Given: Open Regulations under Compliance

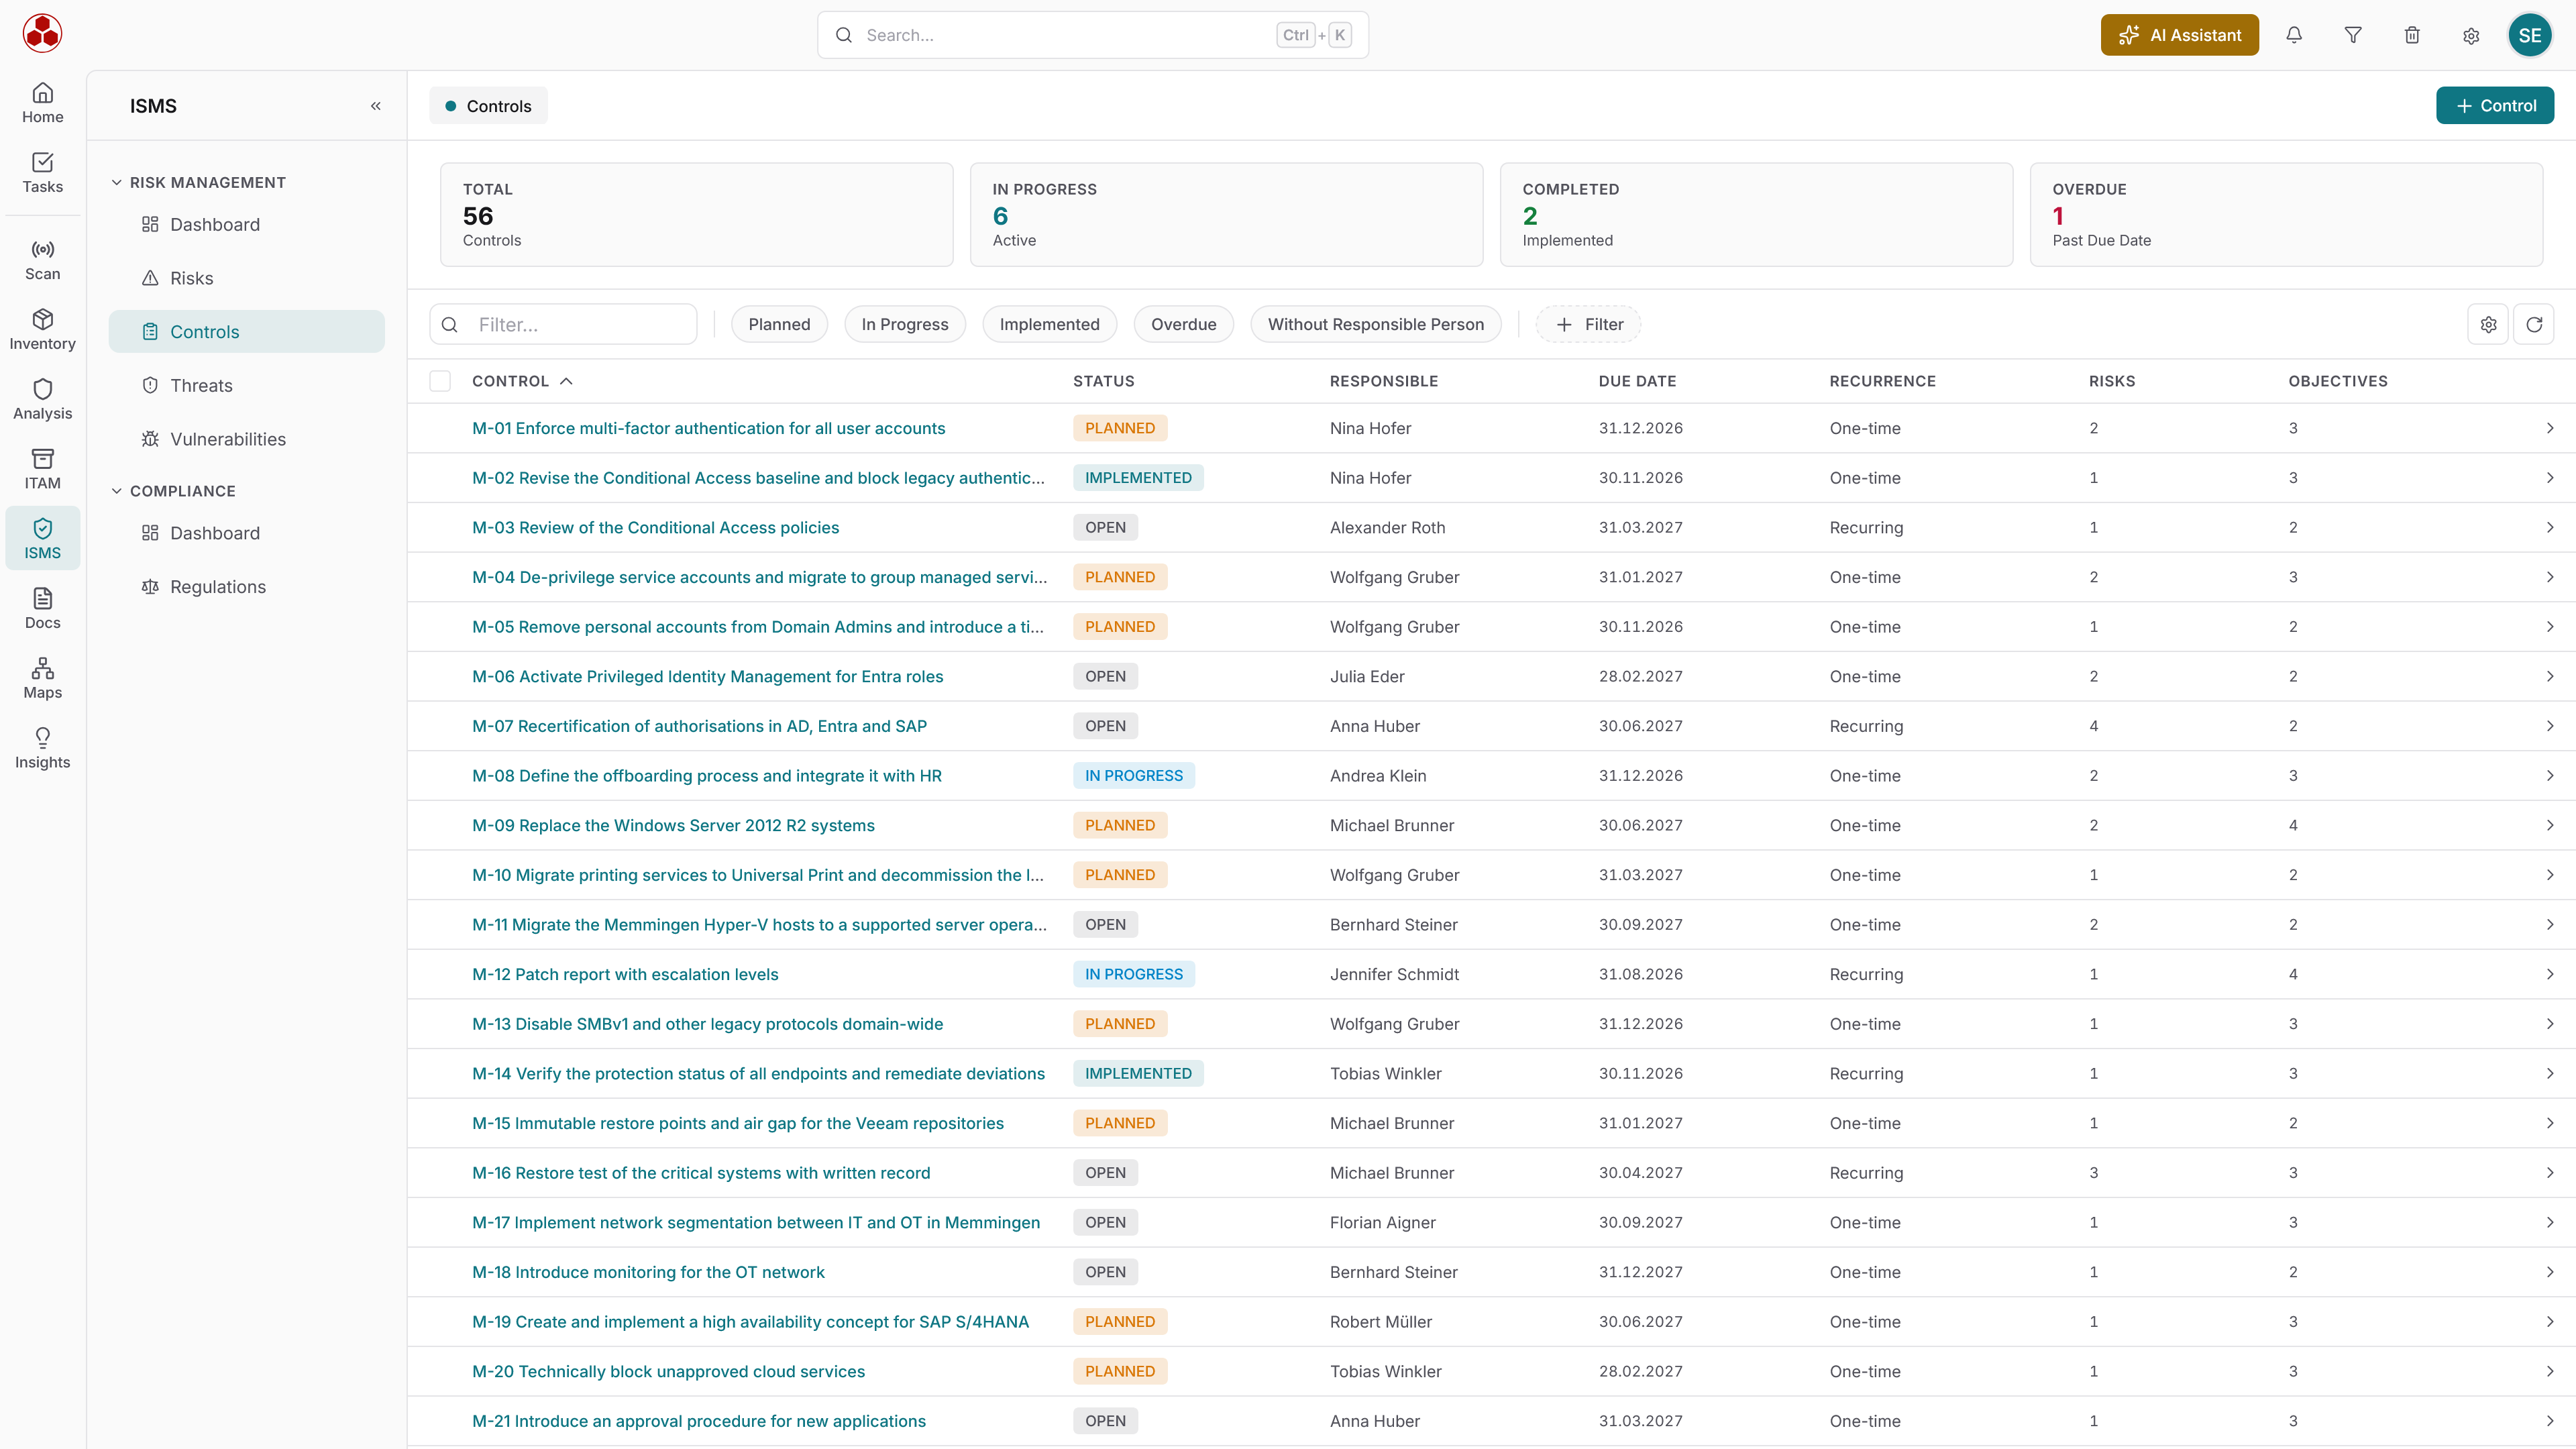Looking at the screenshot, I should 246,587.
